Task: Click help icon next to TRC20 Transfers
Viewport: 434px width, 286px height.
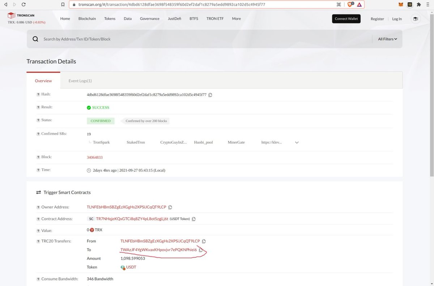Action: (x=38, y=241)
